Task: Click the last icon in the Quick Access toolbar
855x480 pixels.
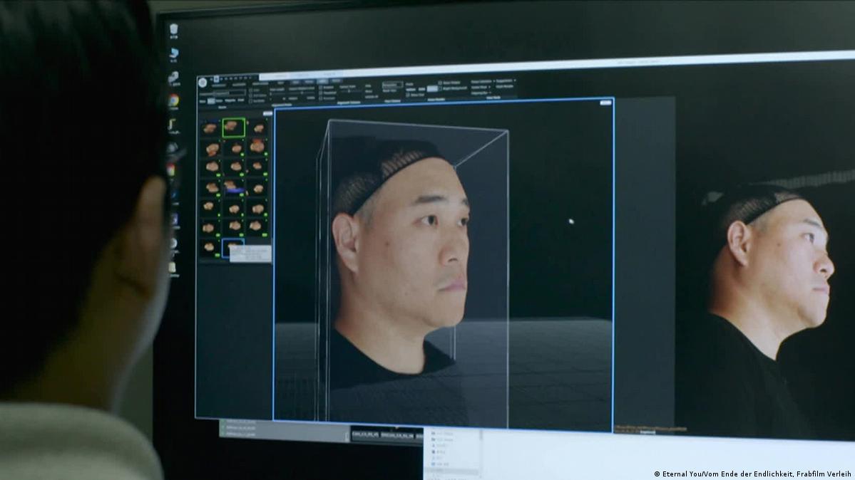Action: [250, 78]
